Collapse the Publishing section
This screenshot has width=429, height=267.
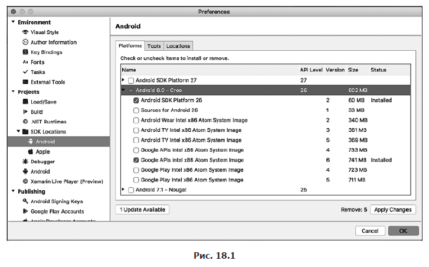(13, 191)
